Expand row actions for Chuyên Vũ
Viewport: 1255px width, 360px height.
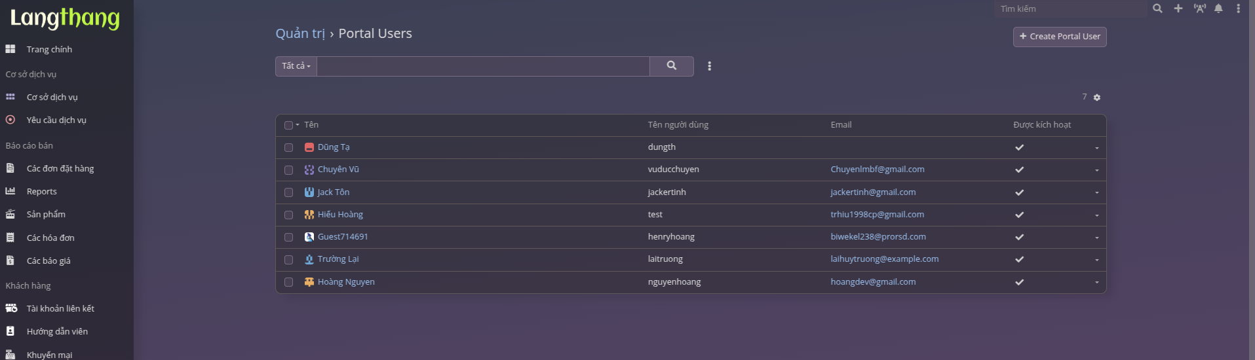pos(1096,170)
